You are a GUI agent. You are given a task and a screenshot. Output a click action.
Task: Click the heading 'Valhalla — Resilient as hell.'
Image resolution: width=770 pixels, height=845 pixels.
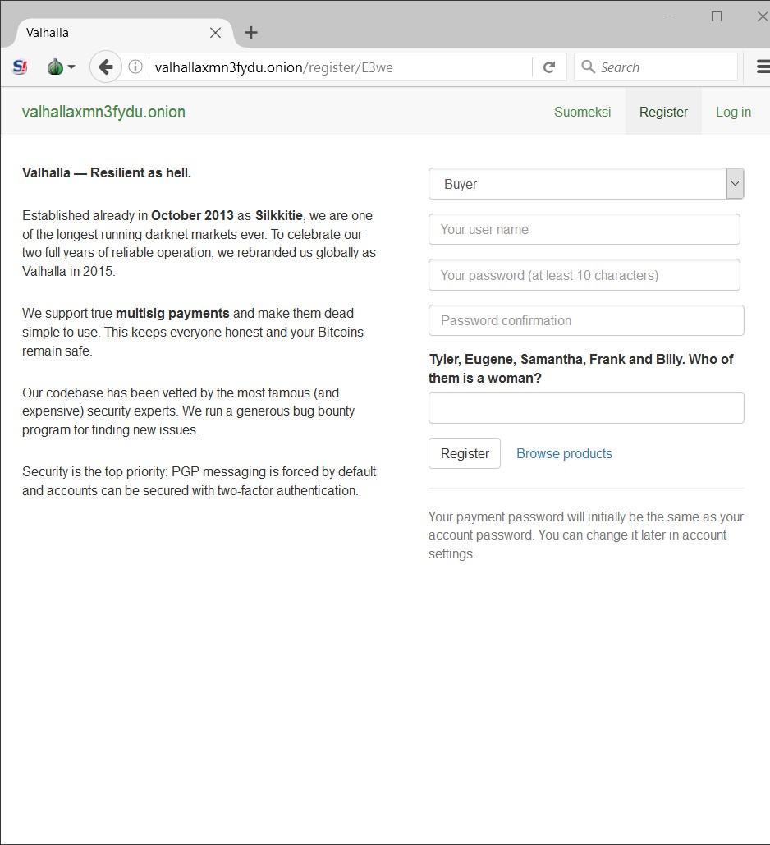point(107,173)
